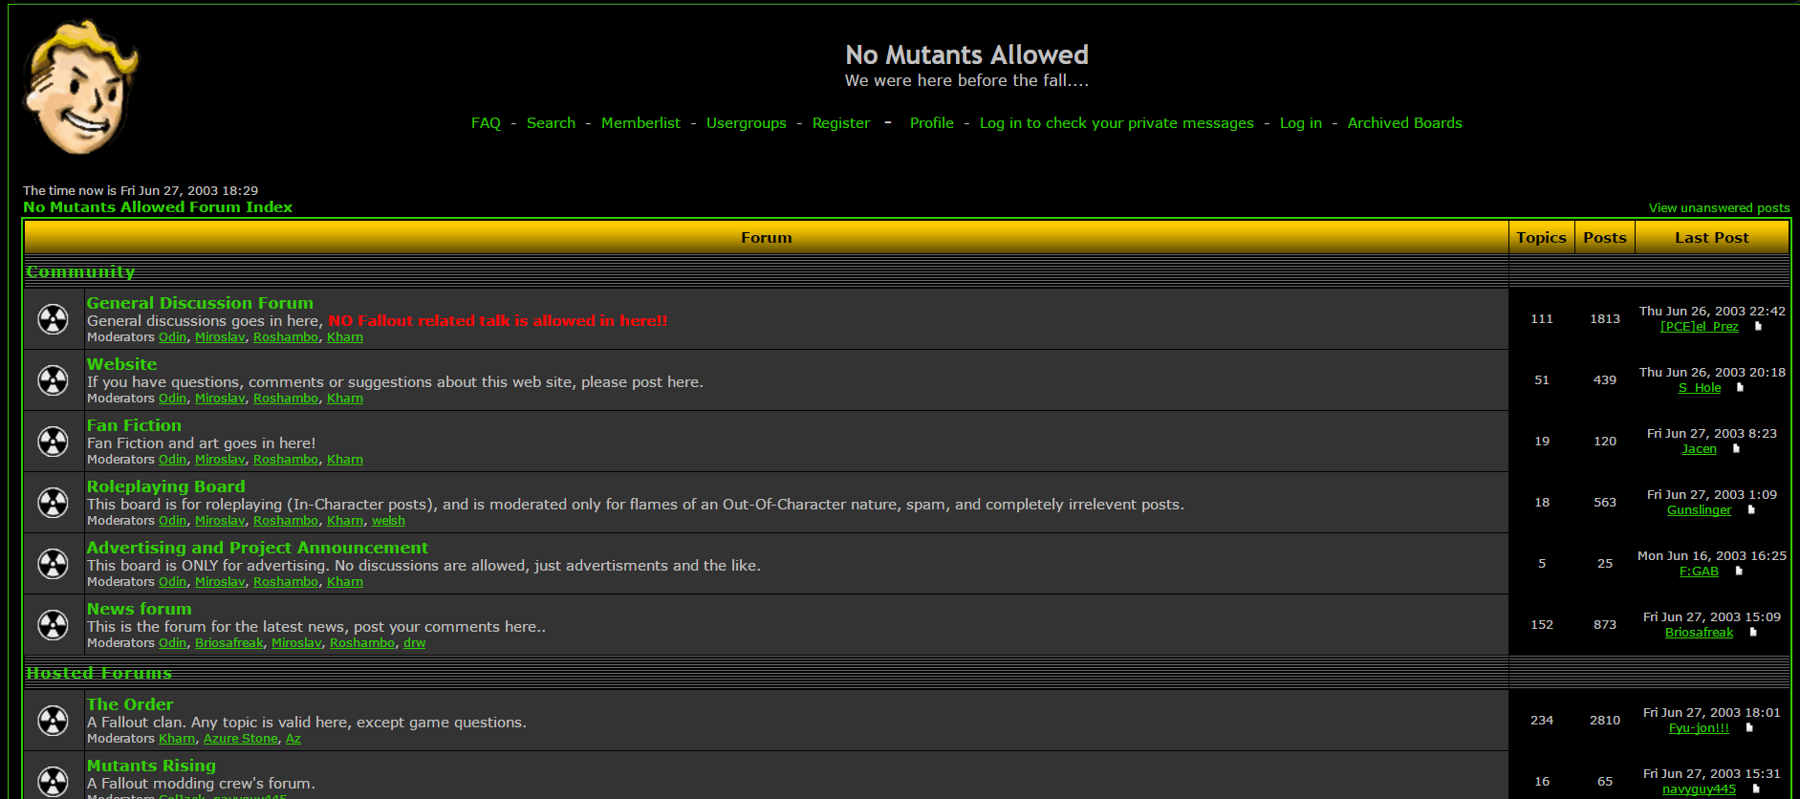
Task: Open last poster Fyu-jon!!! profile
Action: point(1699,728)
